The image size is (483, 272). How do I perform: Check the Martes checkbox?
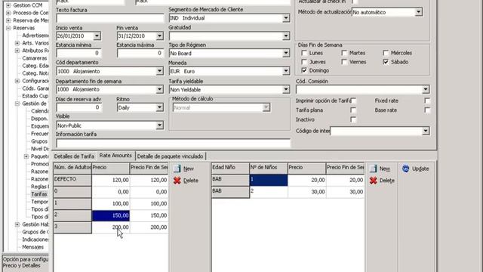click(x=344, y=53)
